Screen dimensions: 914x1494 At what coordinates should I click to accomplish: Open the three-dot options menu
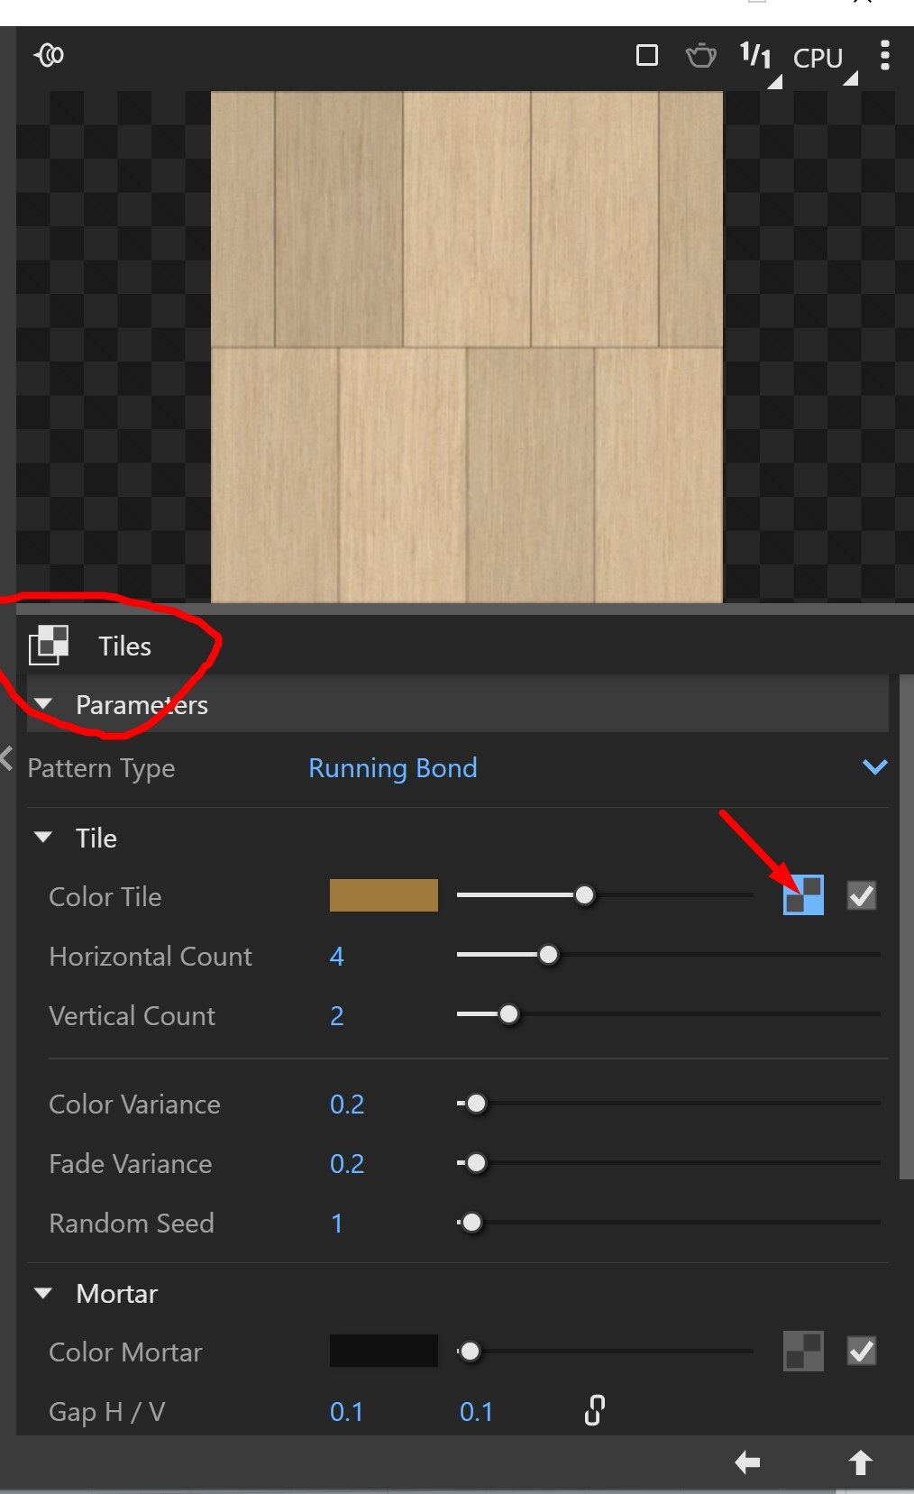[x=885, y=56]
